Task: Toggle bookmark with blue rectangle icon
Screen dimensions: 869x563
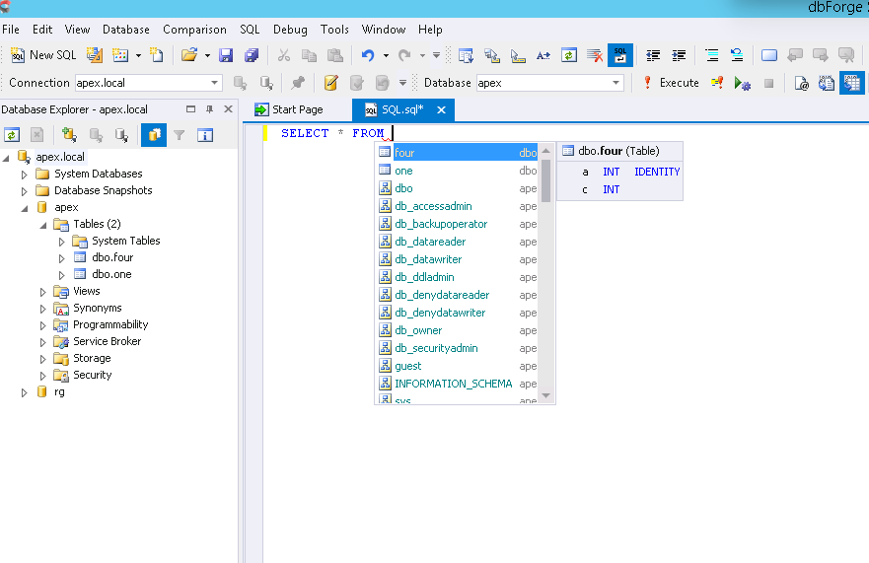Action: click(x=769, y=55)
